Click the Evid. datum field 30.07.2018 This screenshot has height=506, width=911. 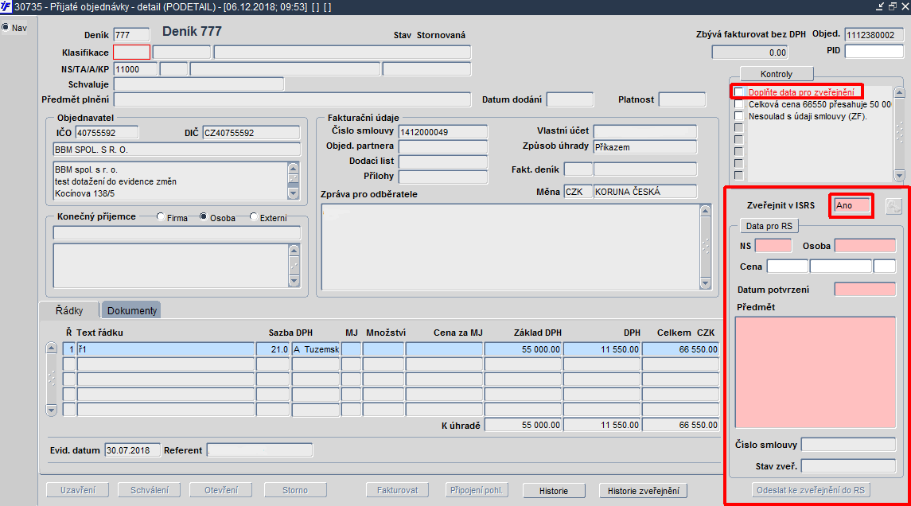(x=132, y=450)
